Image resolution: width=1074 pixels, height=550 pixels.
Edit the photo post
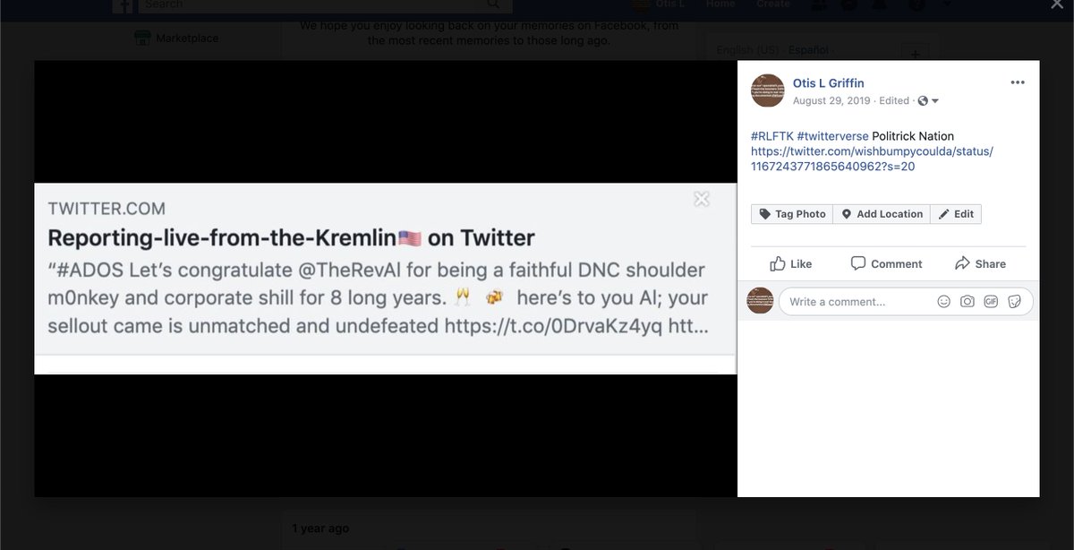point(956,214)
